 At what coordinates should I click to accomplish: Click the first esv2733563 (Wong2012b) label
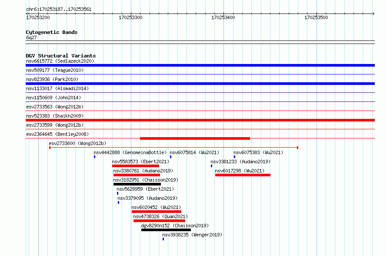tap(55, 107)
